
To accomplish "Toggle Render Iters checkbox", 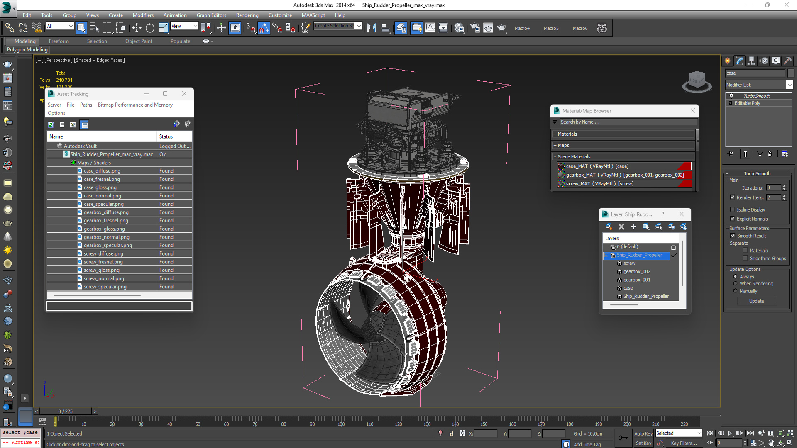I will point(732,197).
